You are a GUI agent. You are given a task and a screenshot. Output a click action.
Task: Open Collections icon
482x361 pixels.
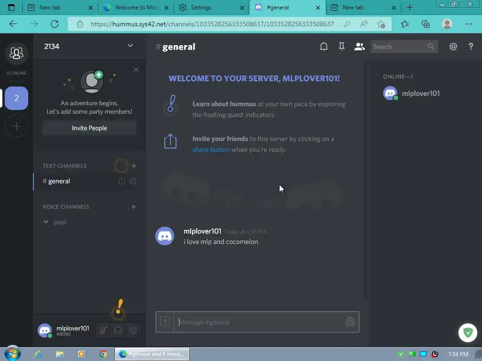tap(426, 24)
